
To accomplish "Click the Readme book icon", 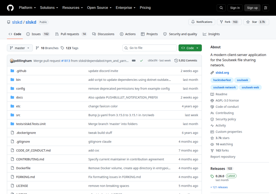I will click(212, 94).
